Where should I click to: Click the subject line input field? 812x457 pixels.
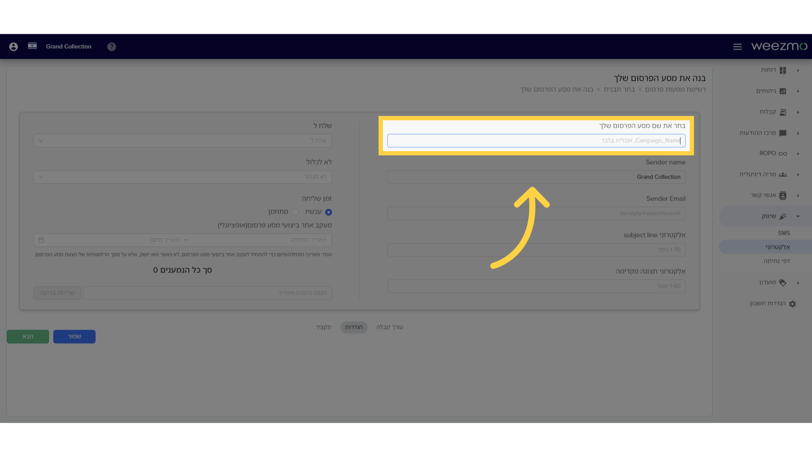click(536, 250)
